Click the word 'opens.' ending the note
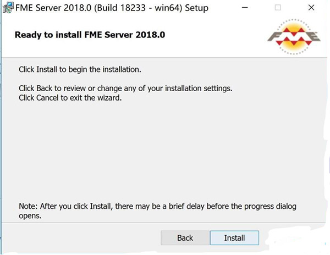Screen dimensions: 330x255 [x=30, y=216]
